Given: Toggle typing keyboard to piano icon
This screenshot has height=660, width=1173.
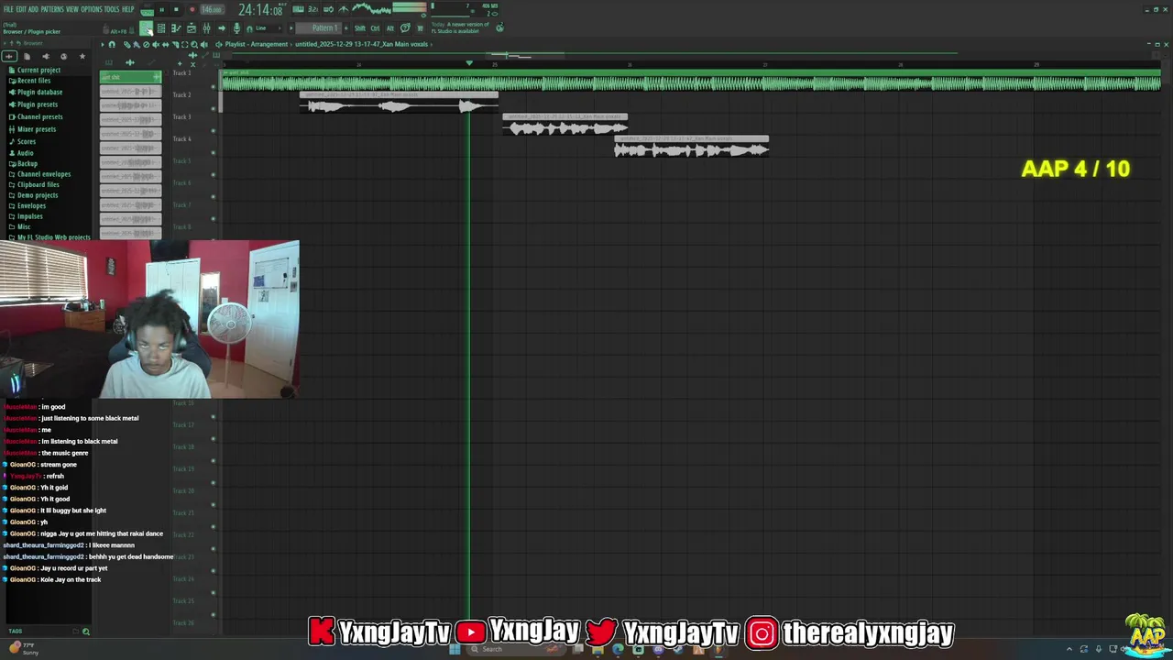Looking at the screenshot, I should point(298,9).
